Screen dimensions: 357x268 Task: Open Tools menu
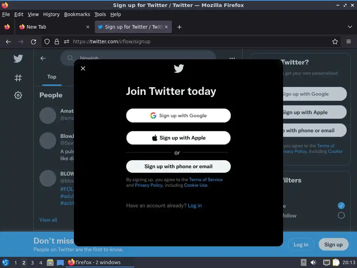click(100, 14)
